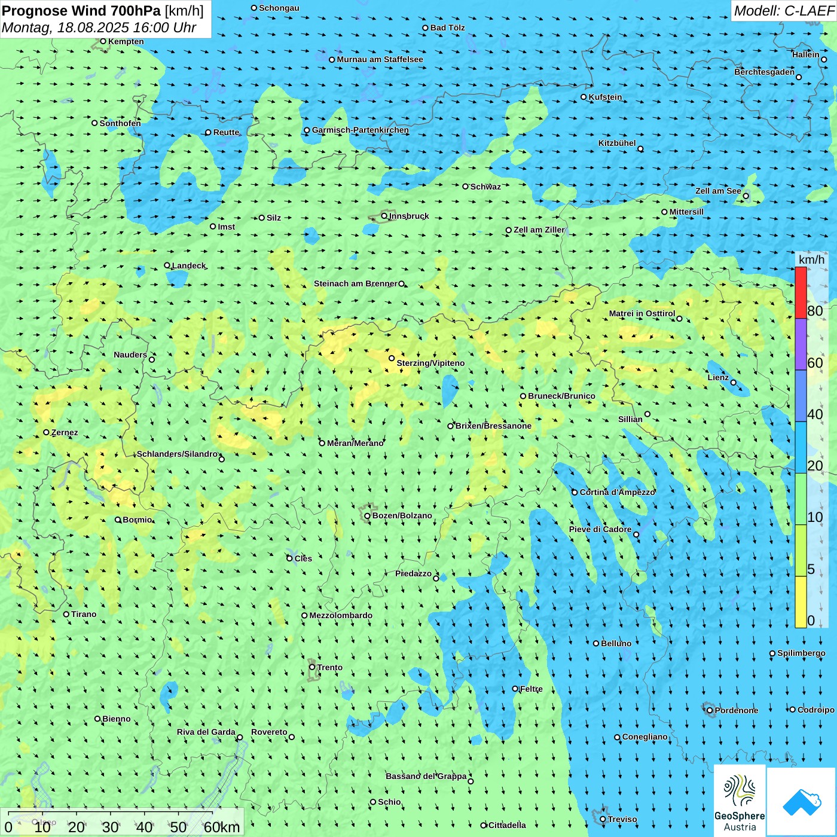Image resolution: width=837 pixels, height=837 pixels.
Task: Click the 'Steinach am Brenner' label
Action: [356, 283]
